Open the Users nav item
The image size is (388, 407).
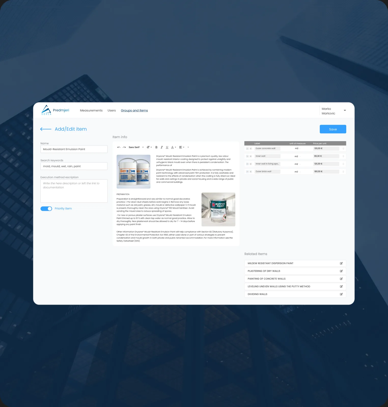tap(112, 110)
